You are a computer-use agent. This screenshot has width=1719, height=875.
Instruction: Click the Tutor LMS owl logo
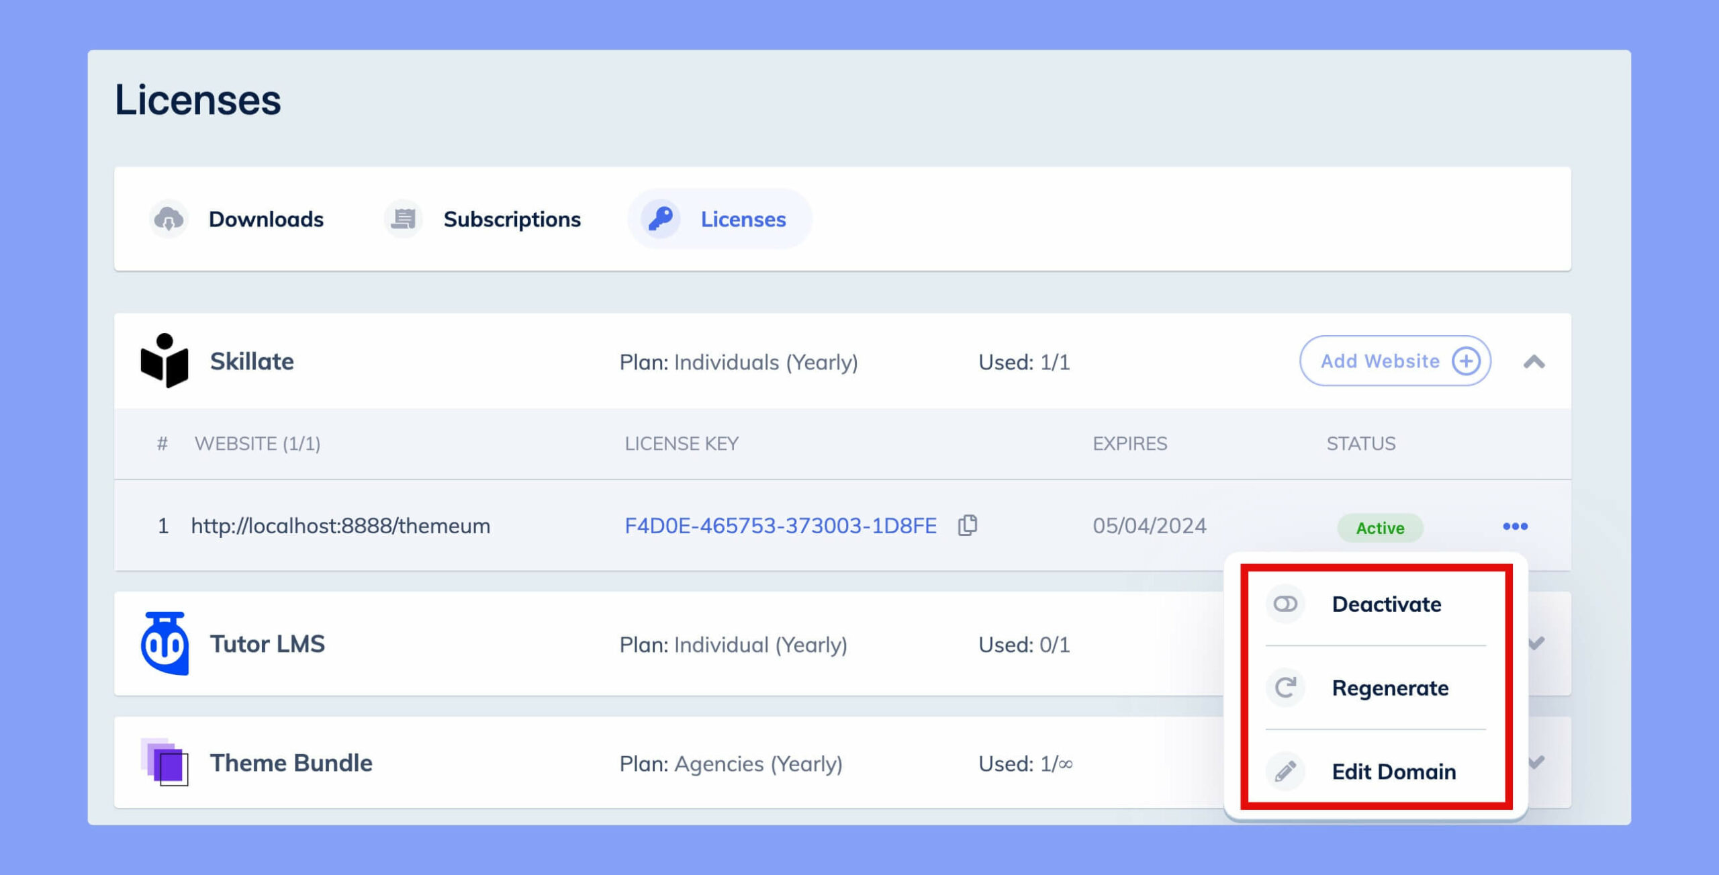(x=165, y=643)
